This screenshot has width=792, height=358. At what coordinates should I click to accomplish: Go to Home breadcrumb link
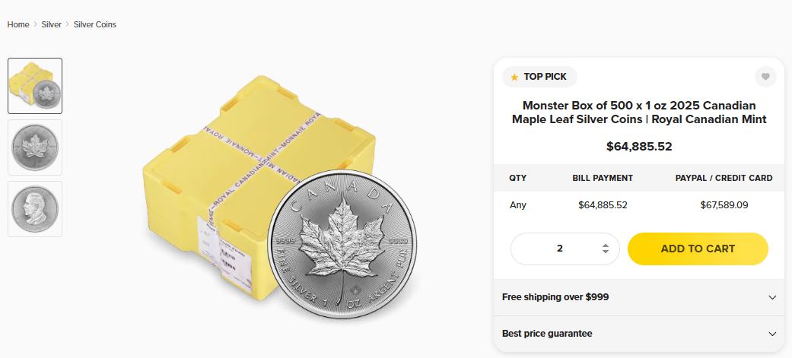(18, 24)
